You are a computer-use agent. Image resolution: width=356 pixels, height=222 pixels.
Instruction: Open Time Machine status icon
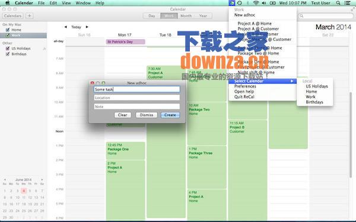tap(239, 3)
